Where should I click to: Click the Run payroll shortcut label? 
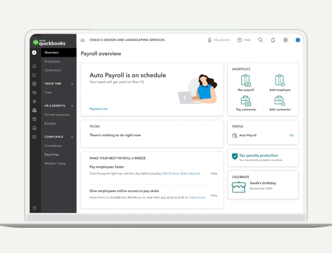pos(246,90)
